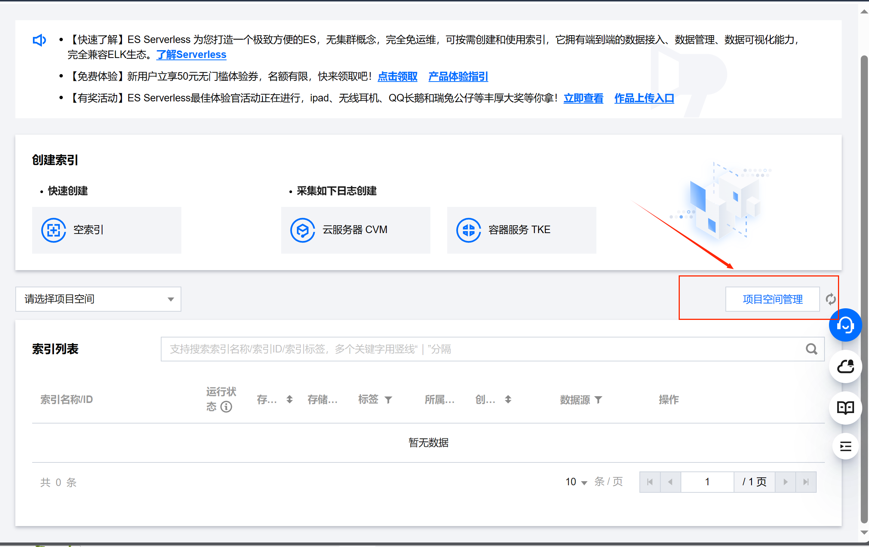Click the cloud assistant floating icon
Image resolution: width=869 pixels, height=547 pixels.
click(x=845, y=367)
